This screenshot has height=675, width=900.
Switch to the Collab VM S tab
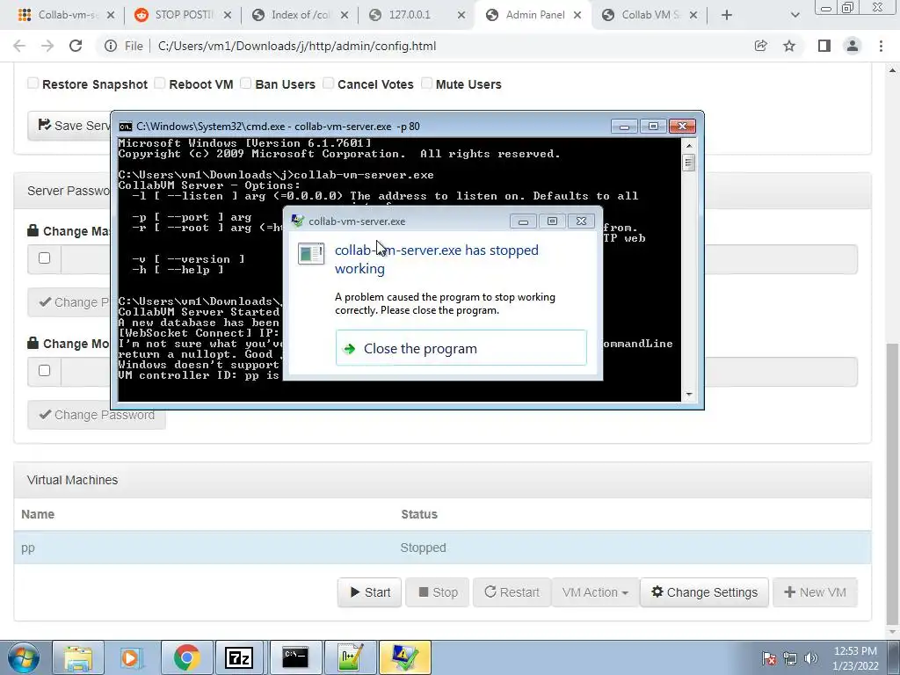pos(649,15)
